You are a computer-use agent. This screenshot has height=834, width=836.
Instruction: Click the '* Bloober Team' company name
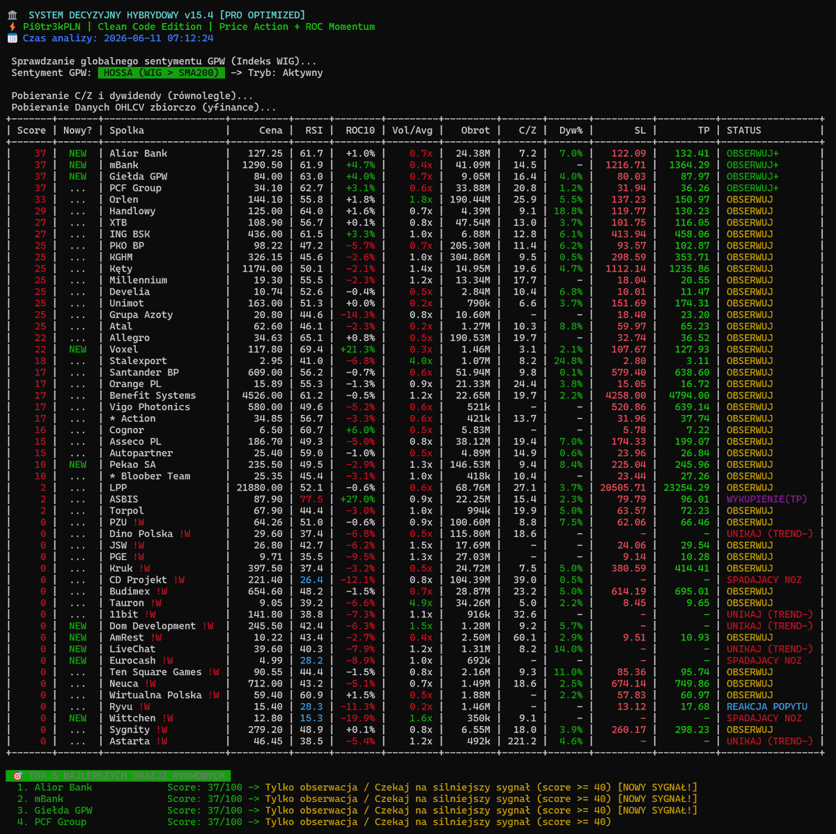click(150, 476)
